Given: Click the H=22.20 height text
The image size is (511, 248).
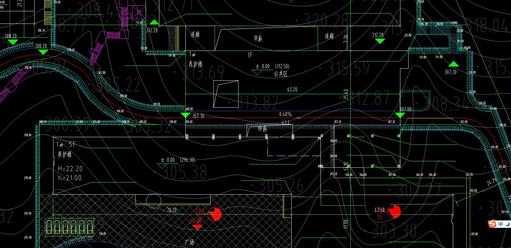Looking at the screenshot, I should tap(70, 169).
